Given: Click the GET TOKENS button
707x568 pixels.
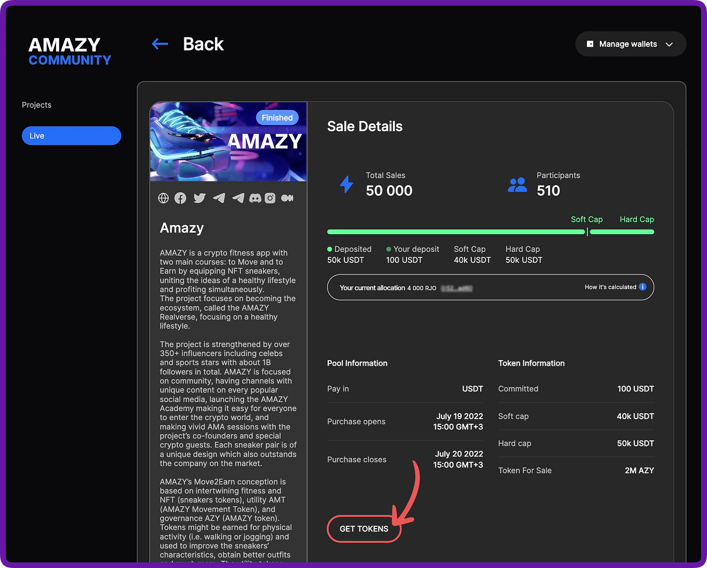Looking at the screenshot, I should point(364,529).
